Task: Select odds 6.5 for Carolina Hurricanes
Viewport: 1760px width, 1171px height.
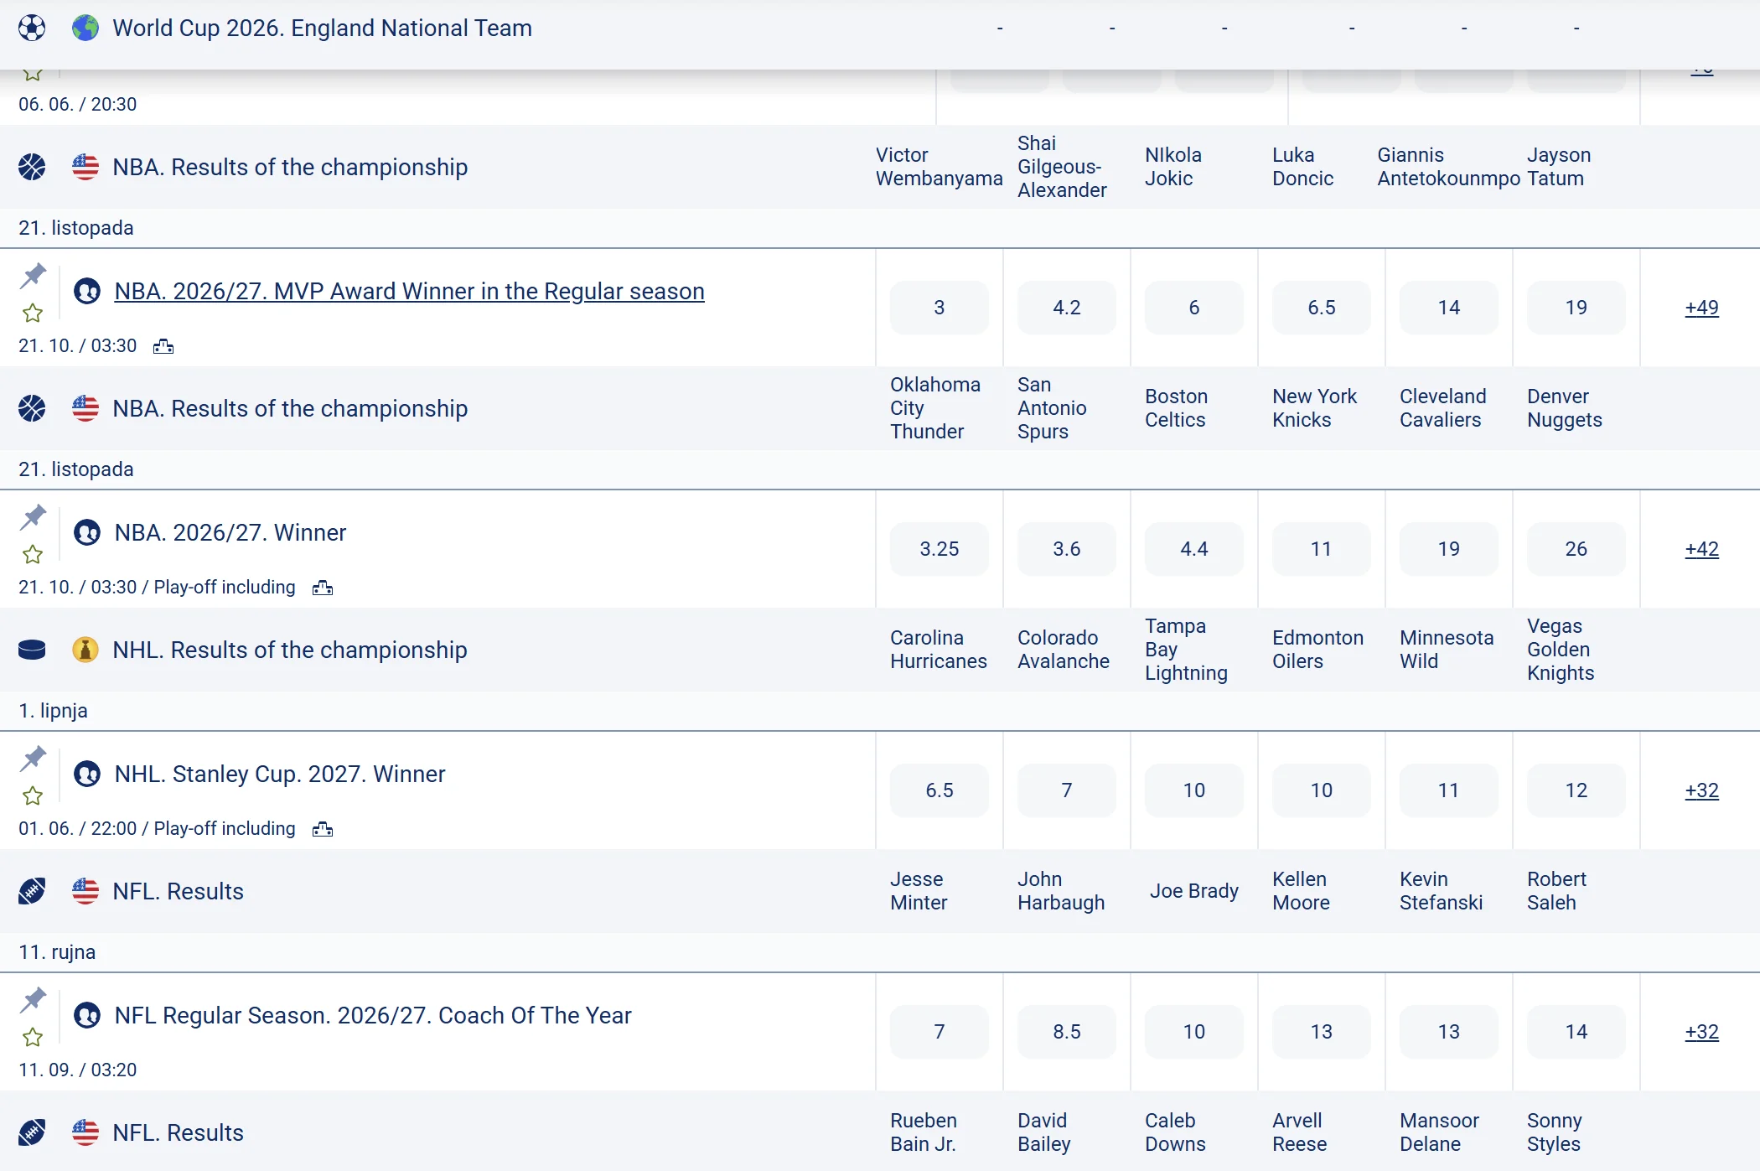Action: pos(940,790)
